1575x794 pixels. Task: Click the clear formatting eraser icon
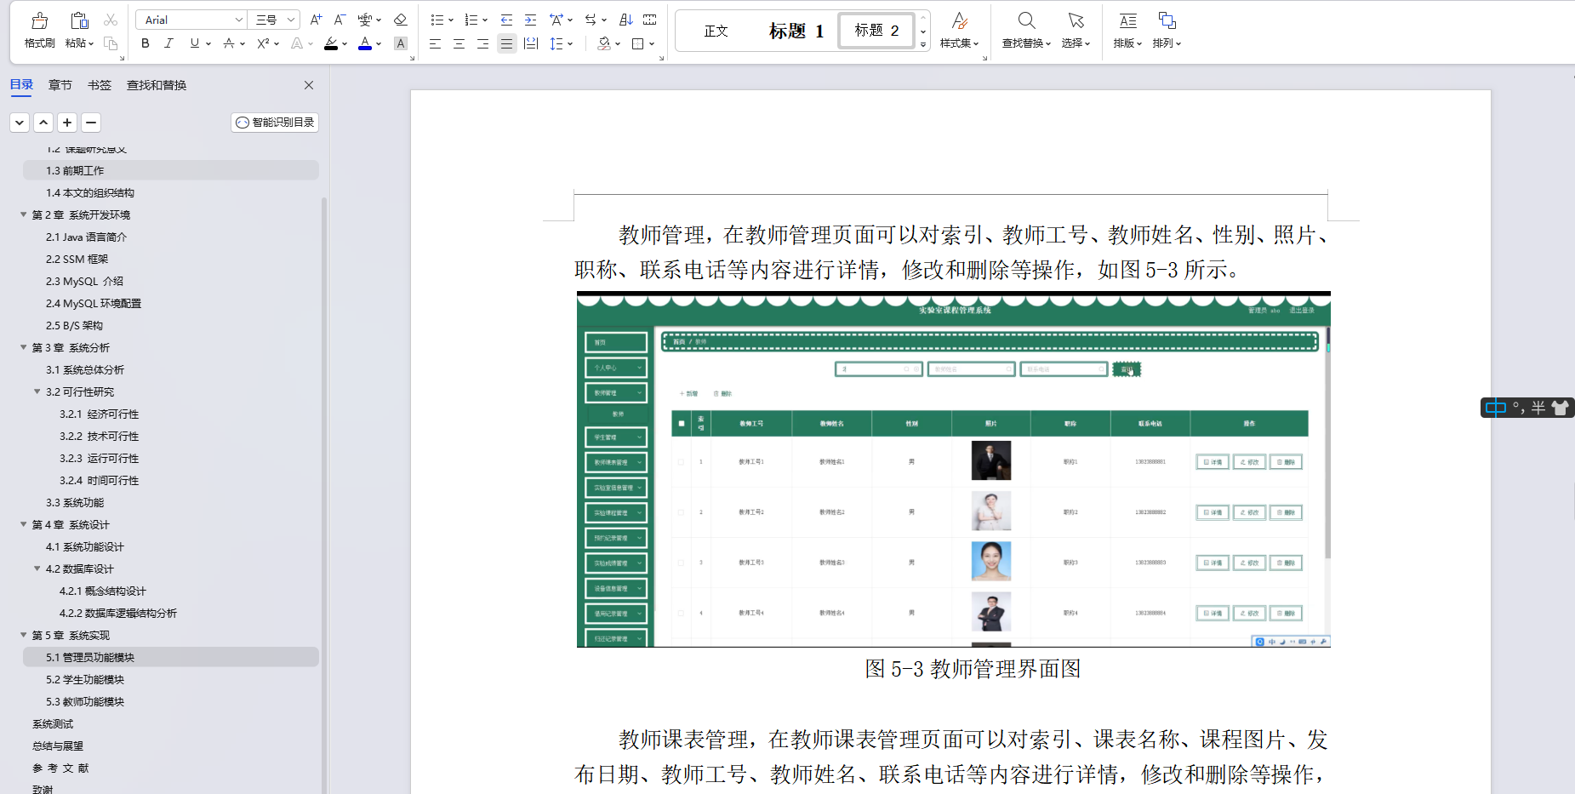pyautogui.click(x=400, y=20)
